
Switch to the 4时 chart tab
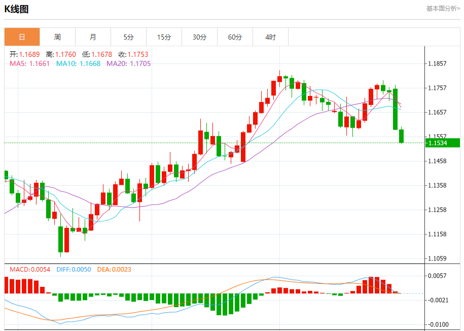(270, 37)
